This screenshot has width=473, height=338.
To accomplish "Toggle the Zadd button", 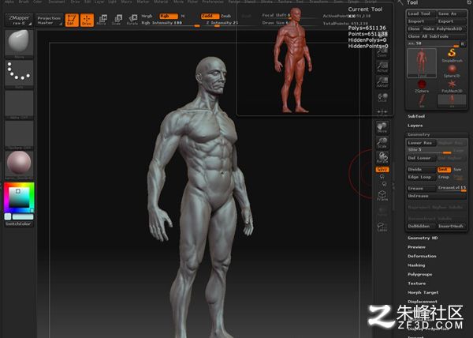I will pyautogui.click(x=210, y=16).
